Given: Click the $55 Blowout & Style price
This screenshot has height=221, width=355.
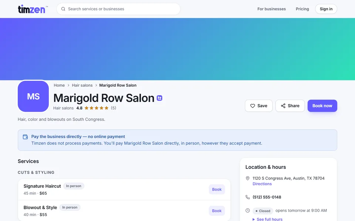Looking at the screenshot, I should coord(43,214).
